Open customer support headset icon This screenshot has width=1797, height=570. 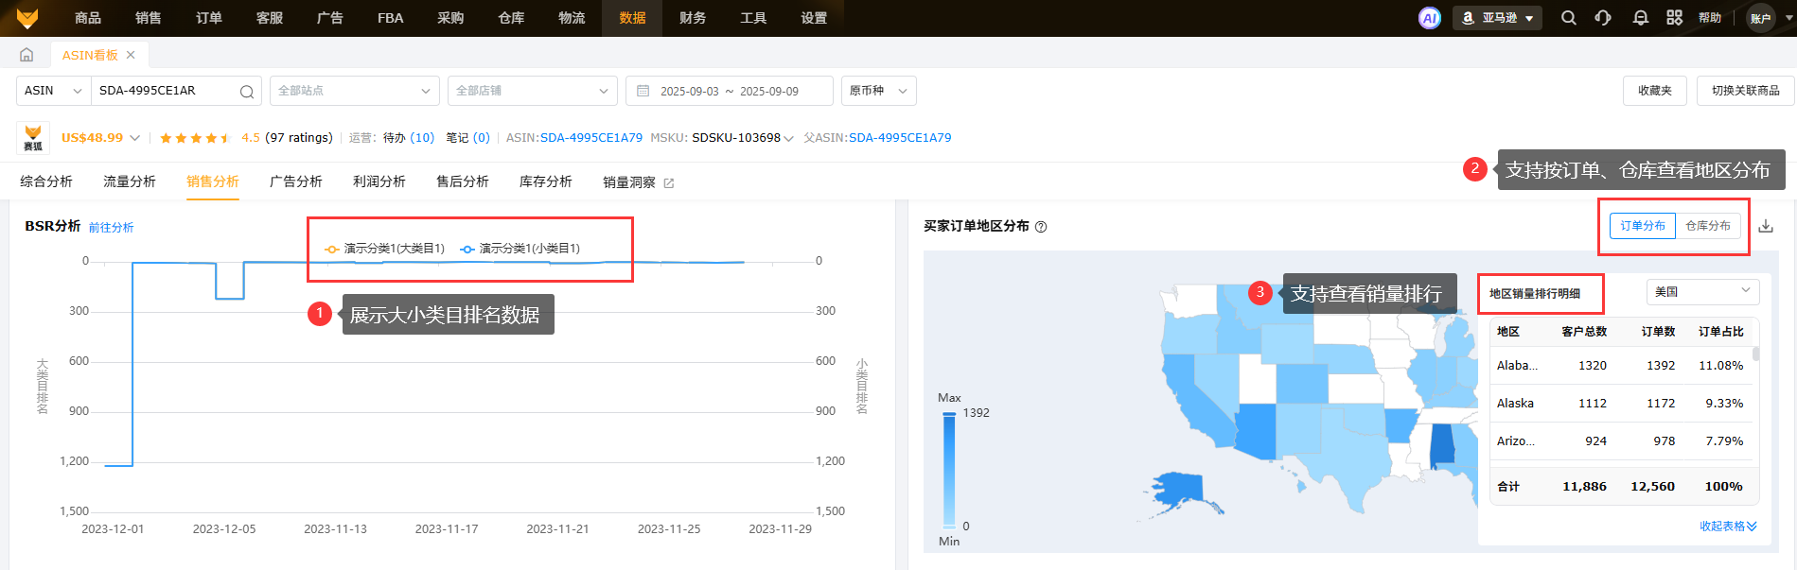pyautogui.click(x=1603, y=18)
